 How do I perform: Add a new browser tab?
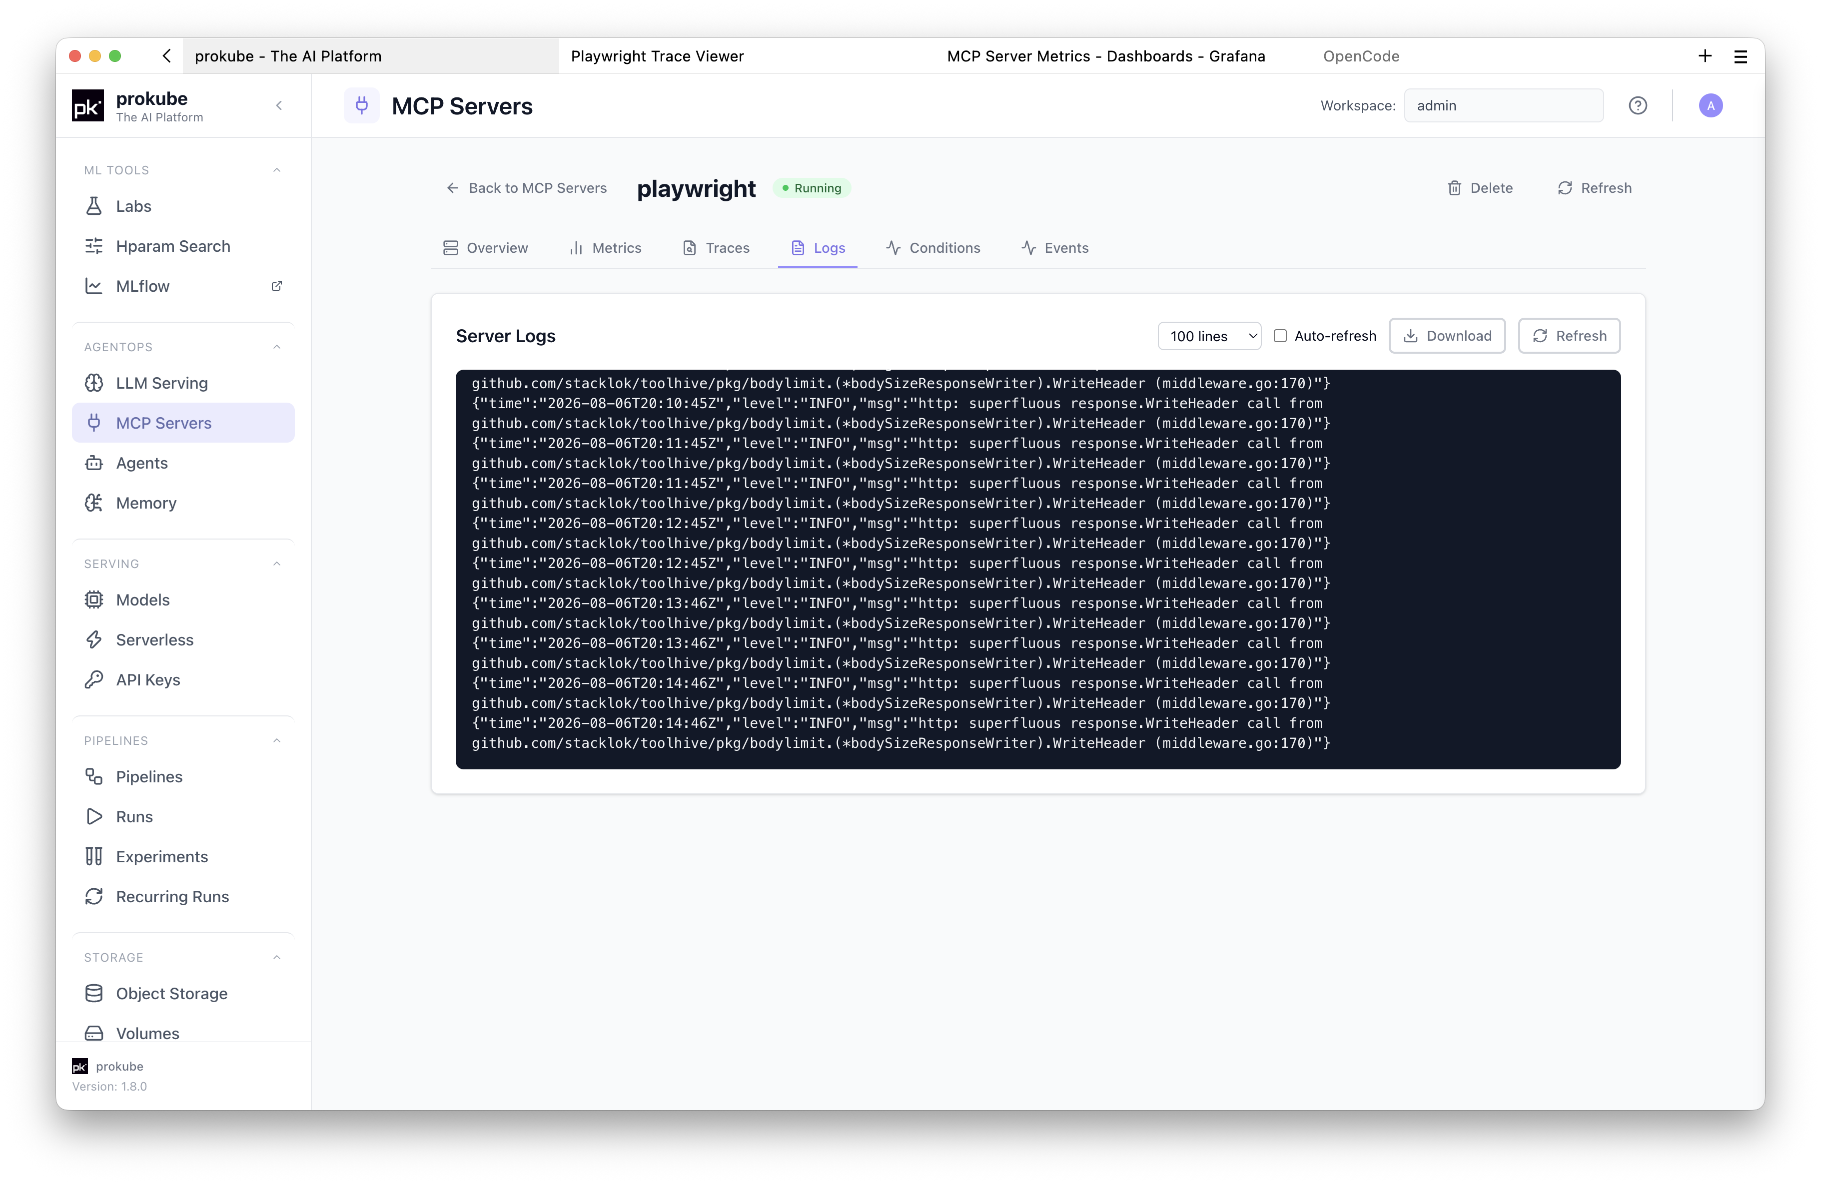(x=1705, y=56)
